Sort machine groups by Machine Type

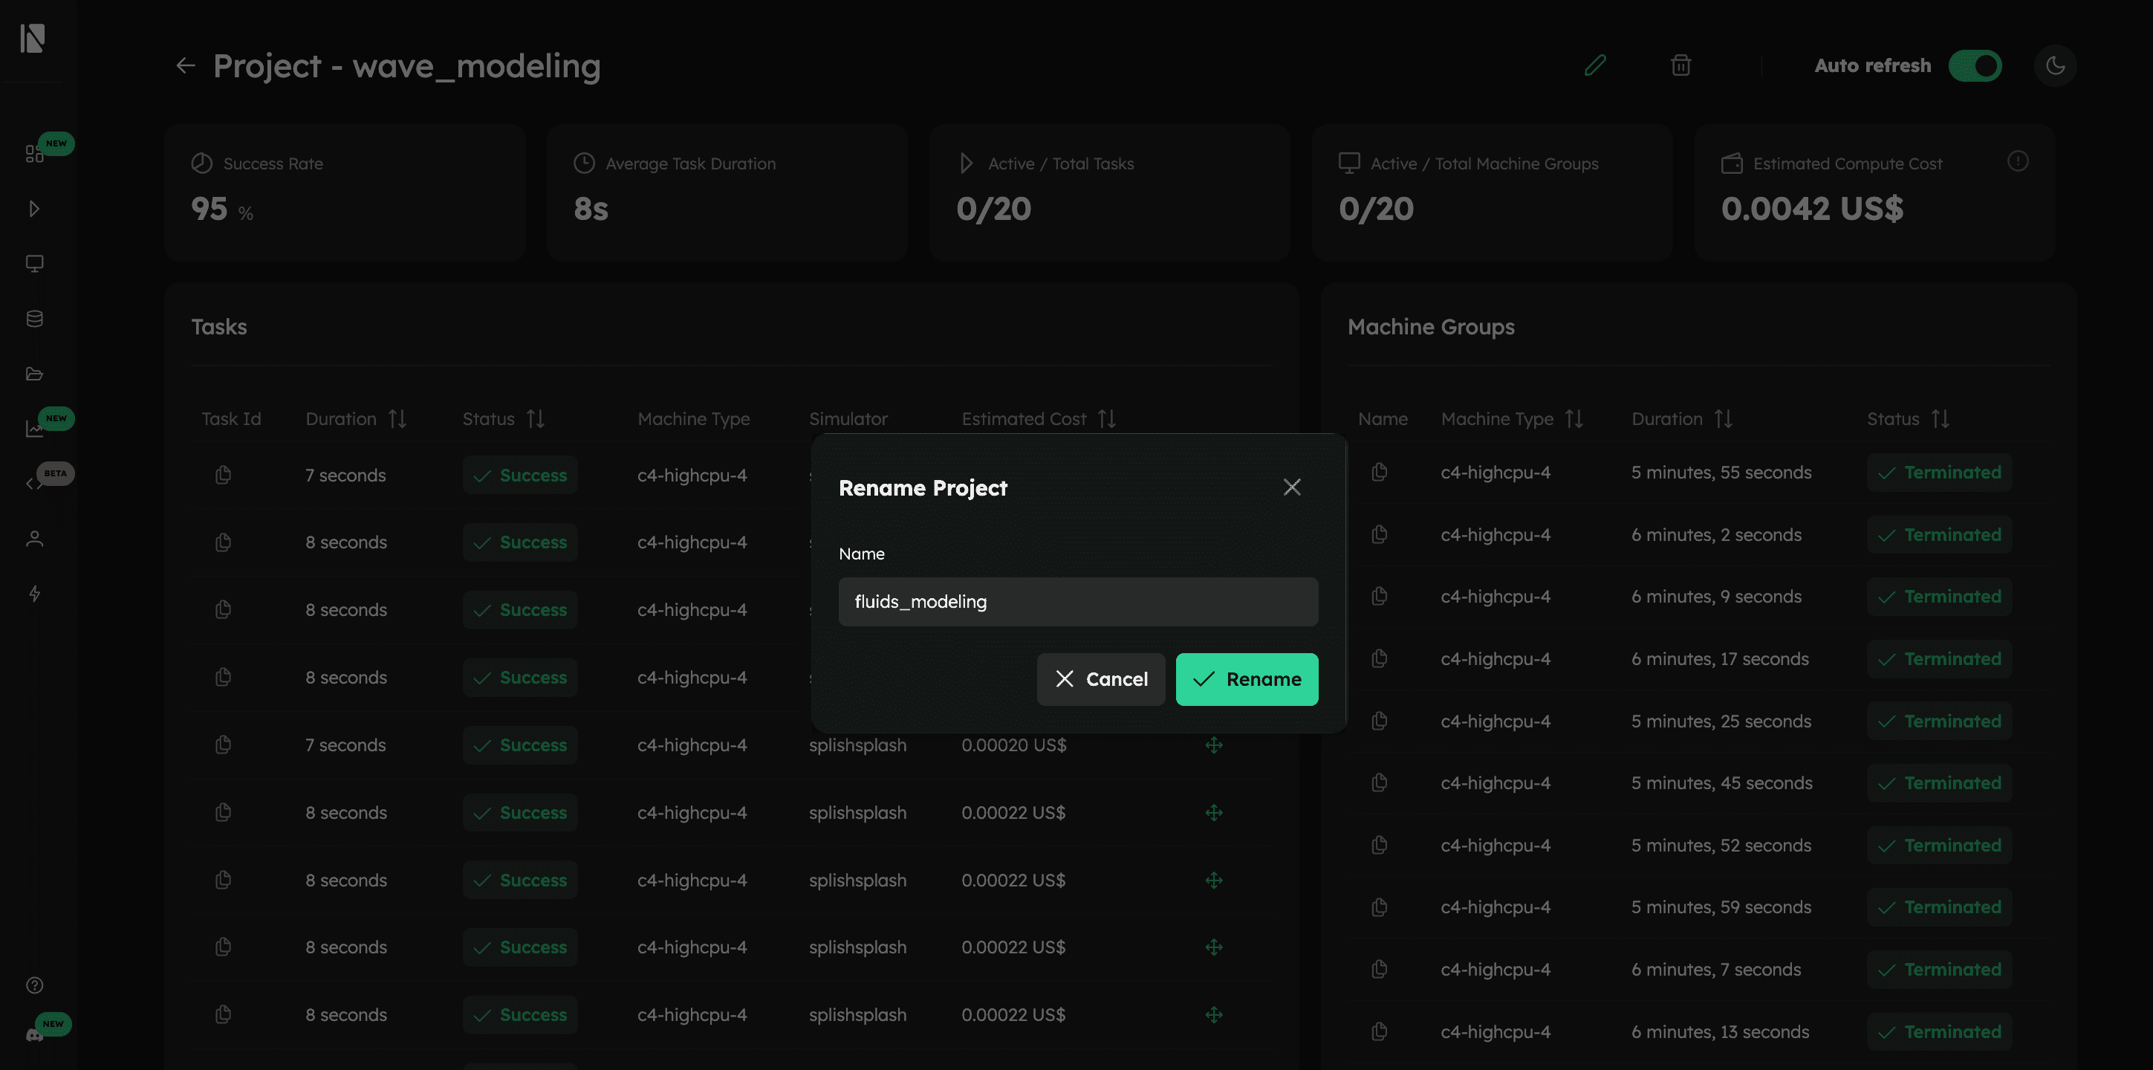[1574, 419]
